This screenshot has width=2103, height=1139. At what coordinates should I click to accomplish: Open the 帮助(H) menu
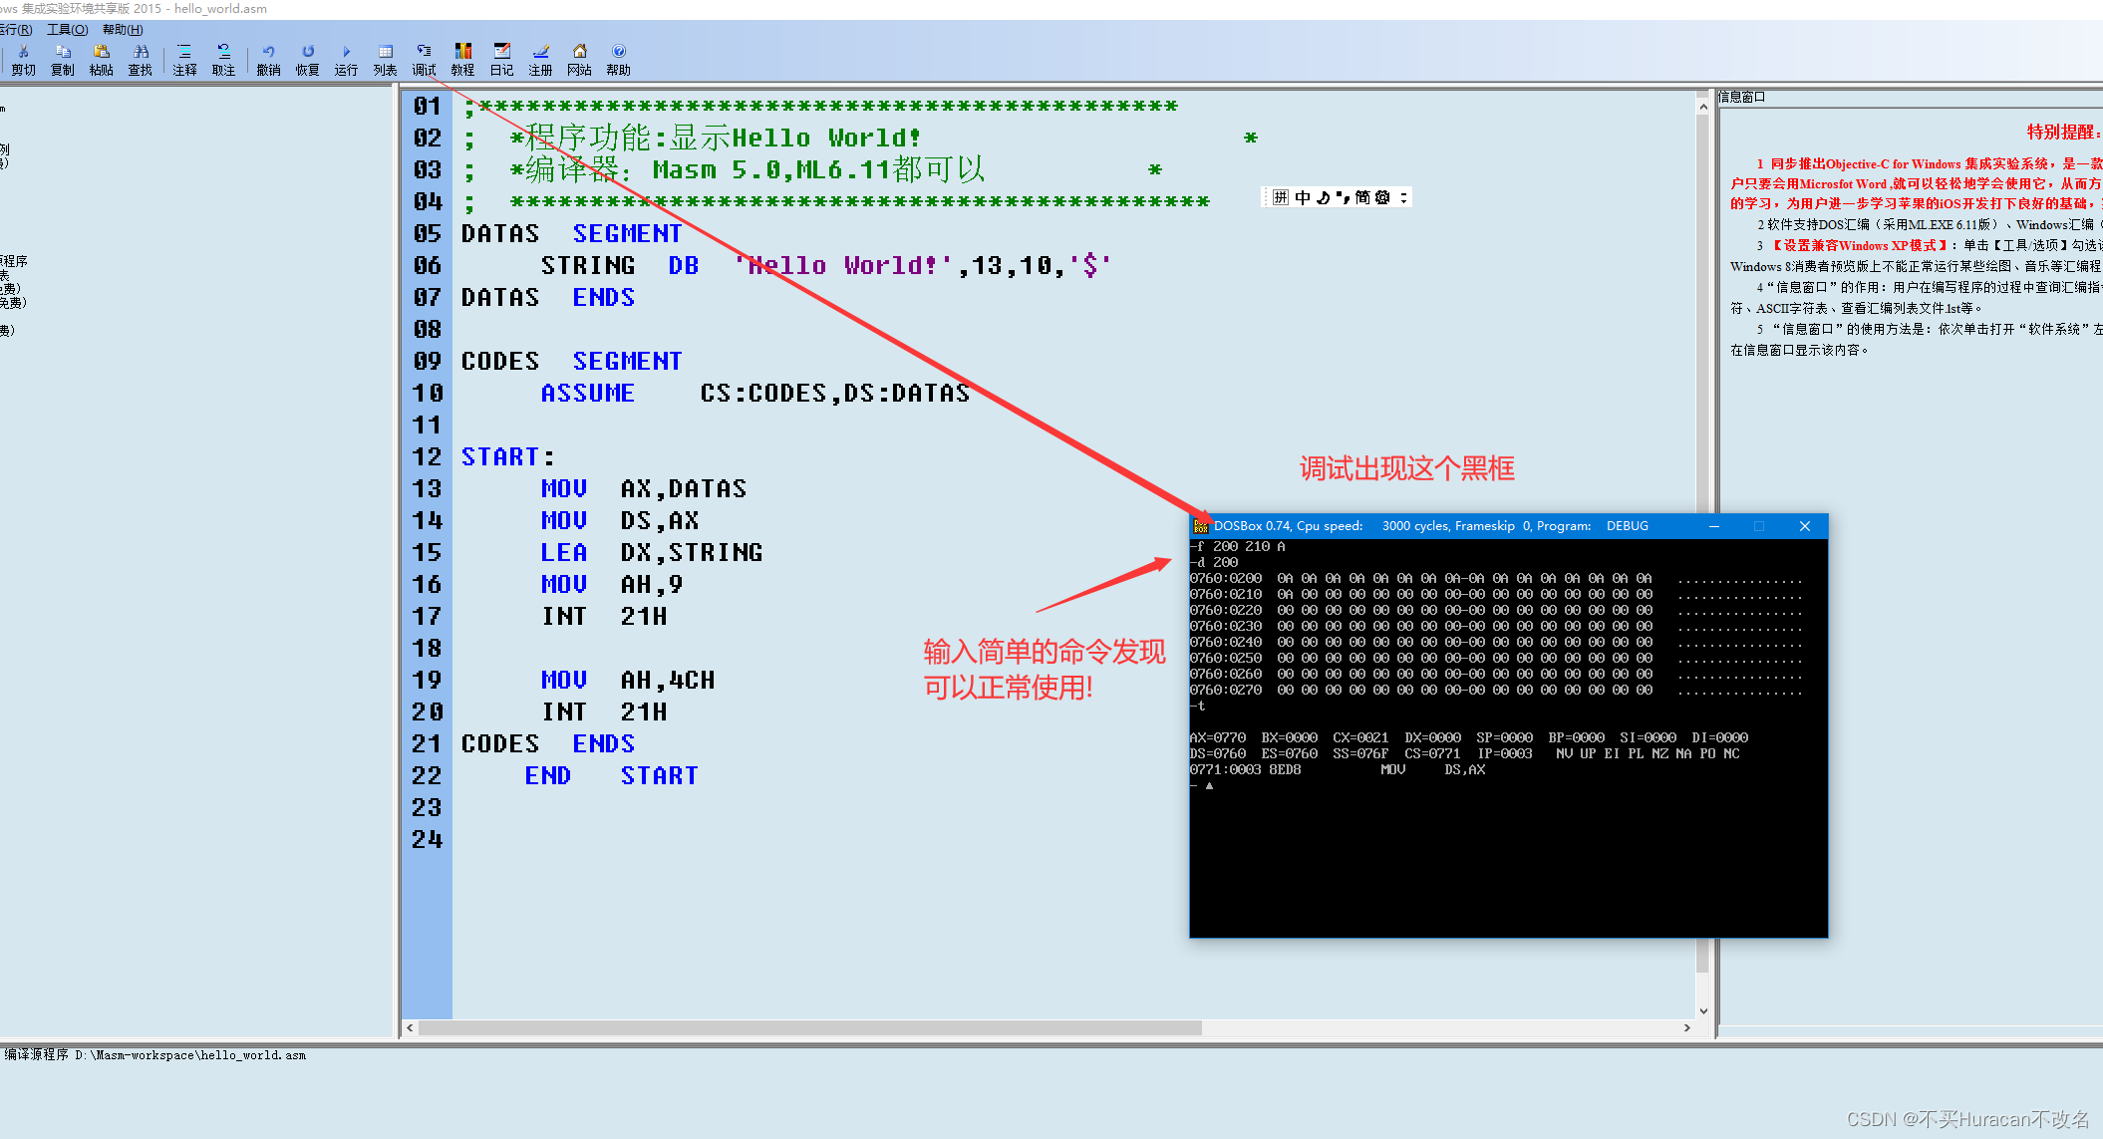pos(123,30)
